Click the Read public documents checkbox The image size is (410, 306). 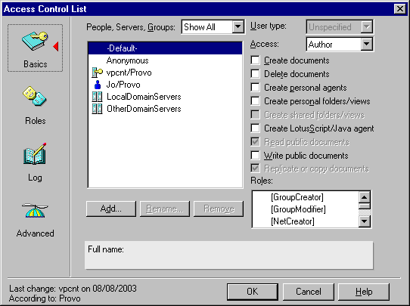(x=255, y=142)
